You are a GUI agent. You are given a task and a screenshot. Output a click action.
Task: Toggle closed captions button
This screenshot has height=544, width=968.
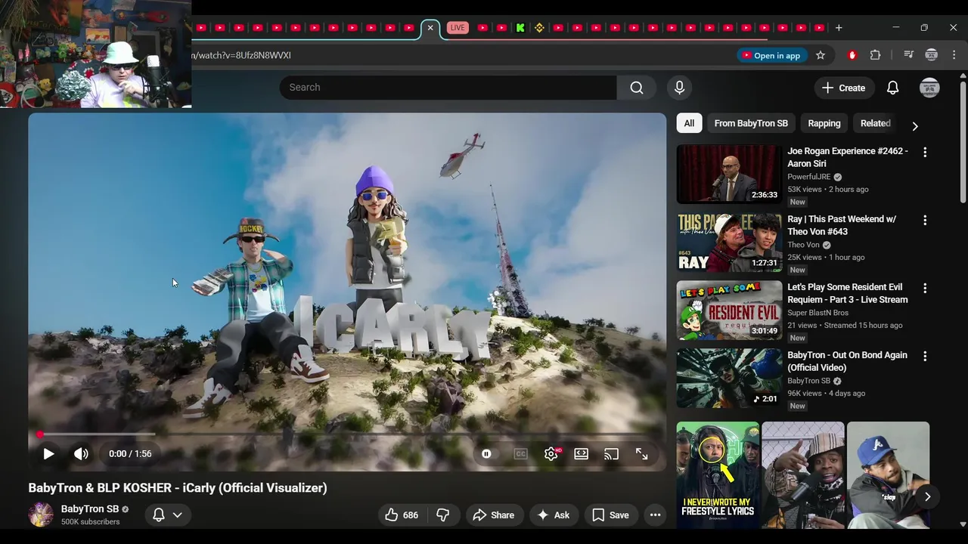click(x=520, y=454)
